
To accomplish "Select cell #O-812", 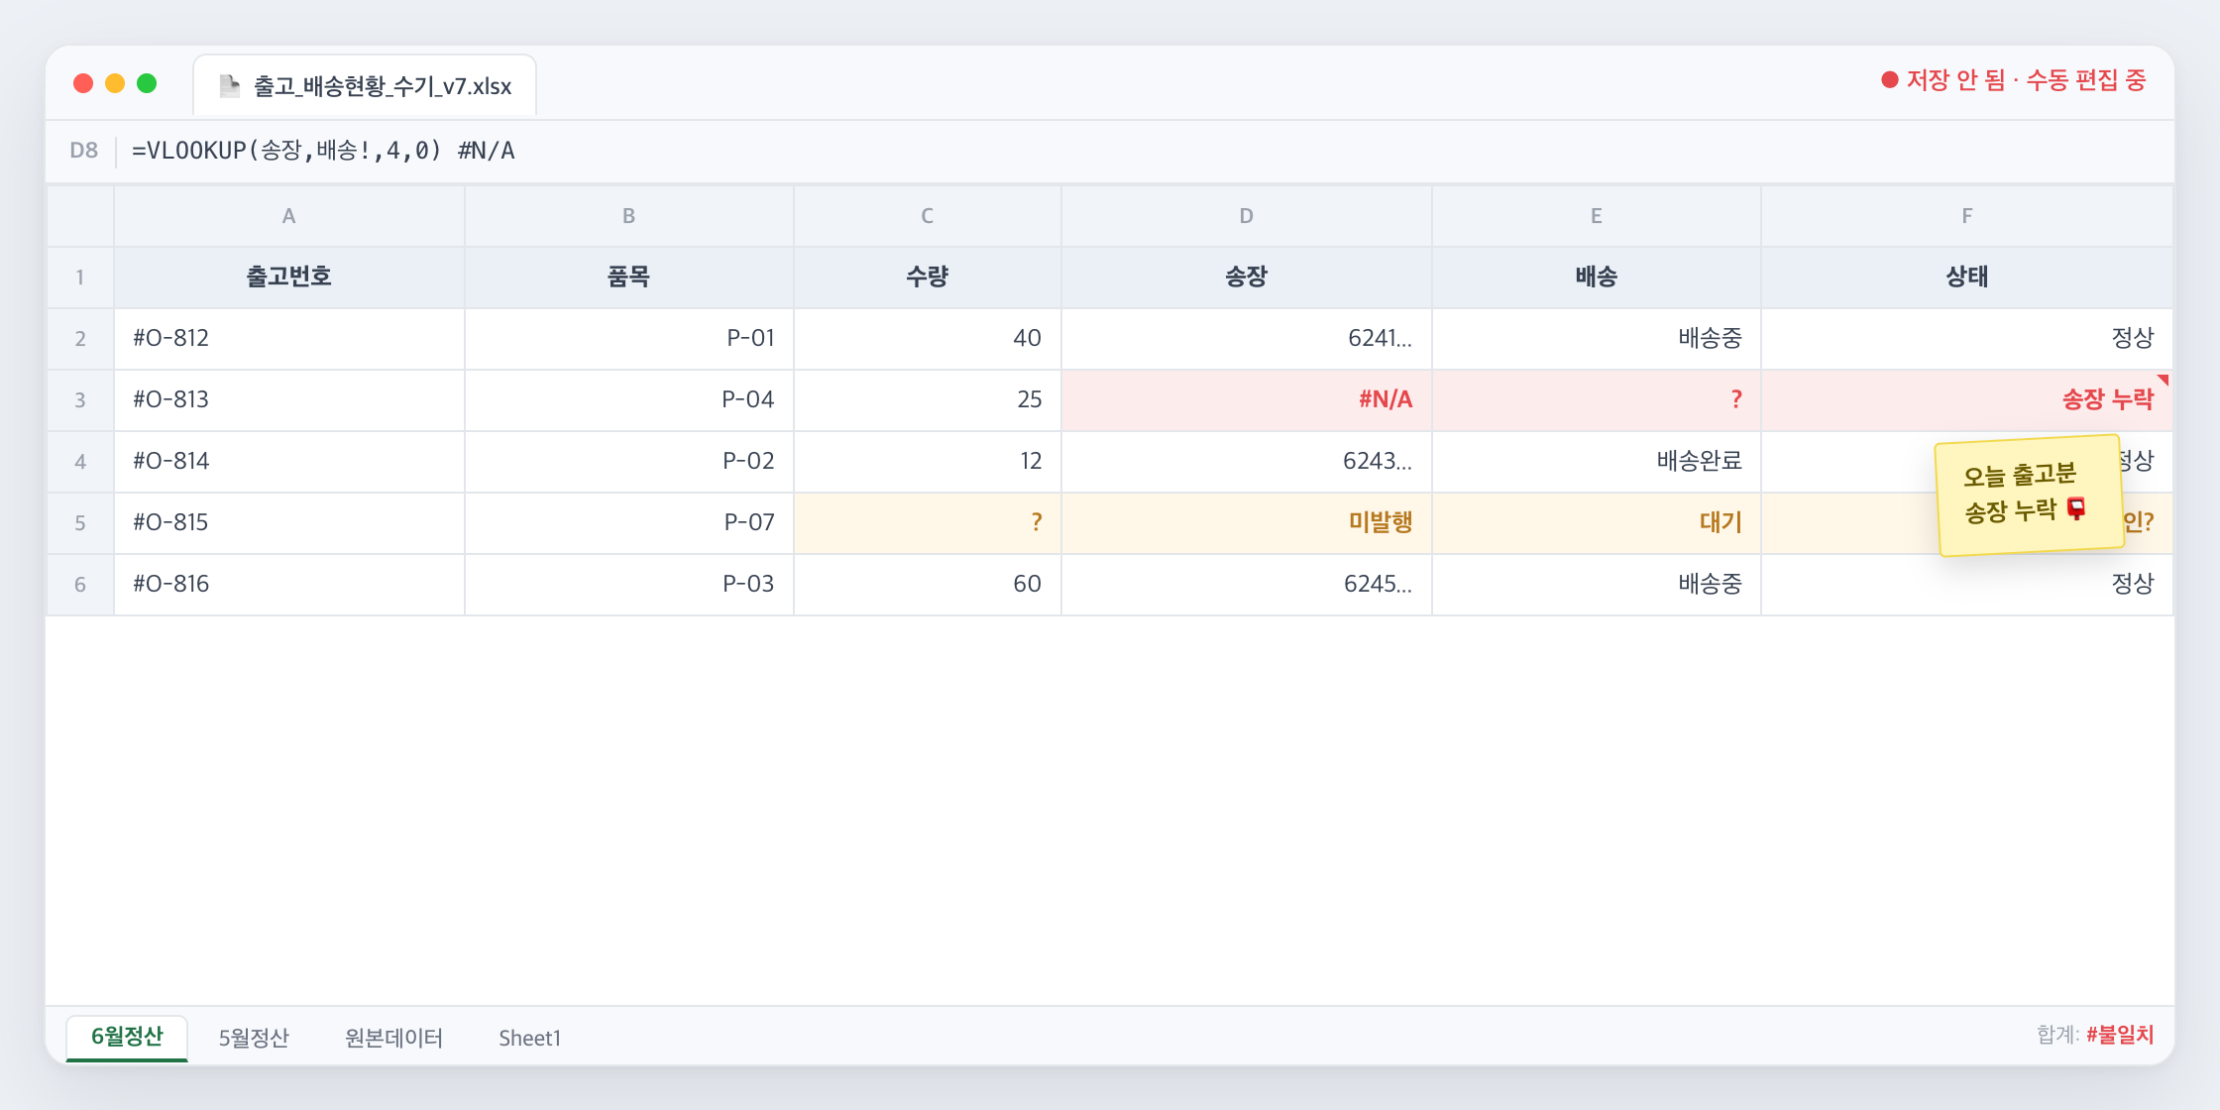I will click(x=288, y=339).
